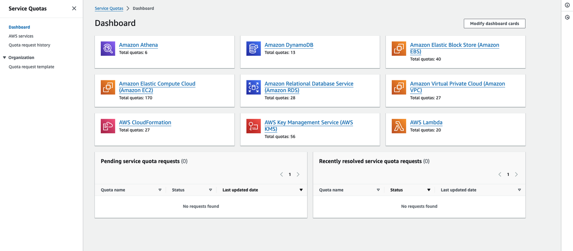Click the AWS KMS service icon
The image size is (573, 251).
click(x=253, y=126)
